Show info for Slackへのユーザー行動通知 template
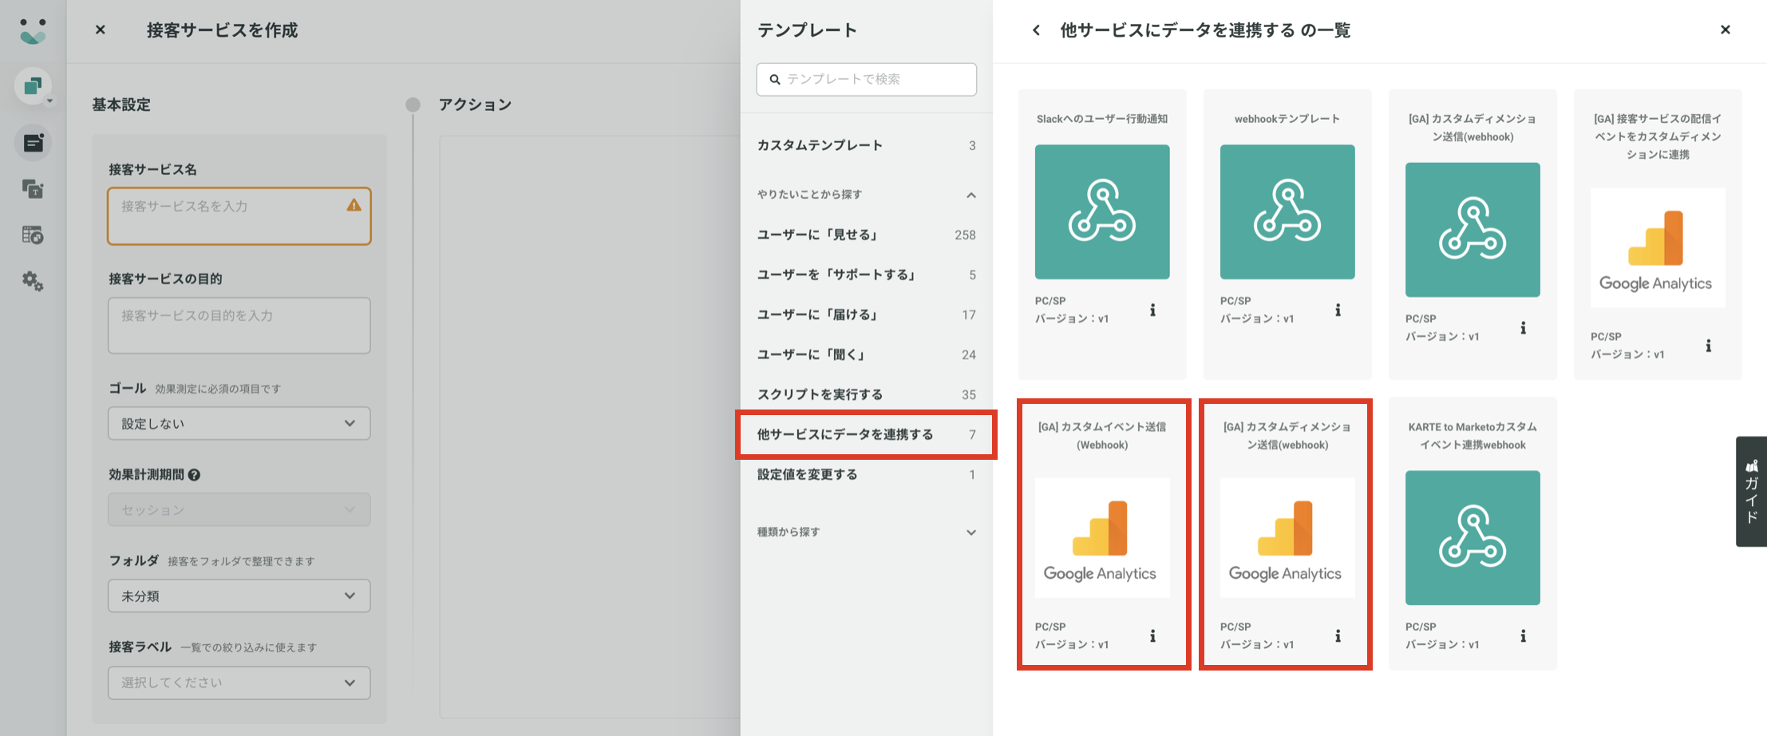The width and height of the screenshot is (1767, 736). point(1152,310)
